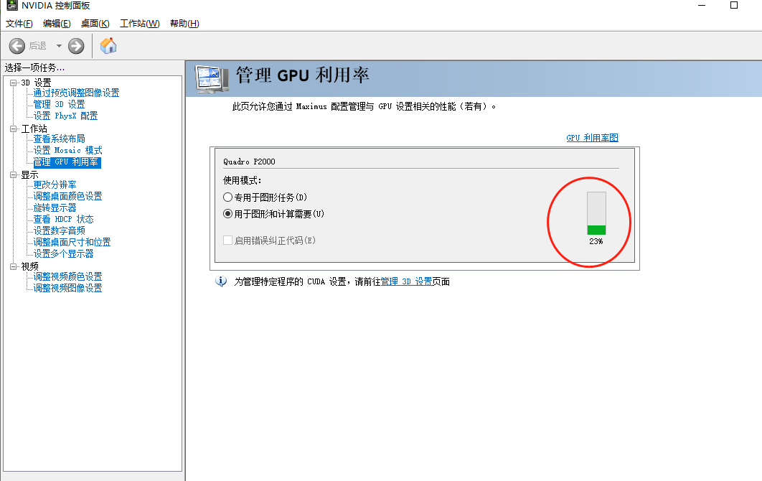Click the Back arrow button
Viewport: 762px width, 481px height.
(x=17, y=46)
